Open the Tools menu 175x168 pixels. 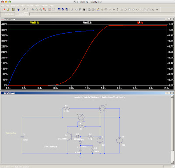click(x=37, y=6)
